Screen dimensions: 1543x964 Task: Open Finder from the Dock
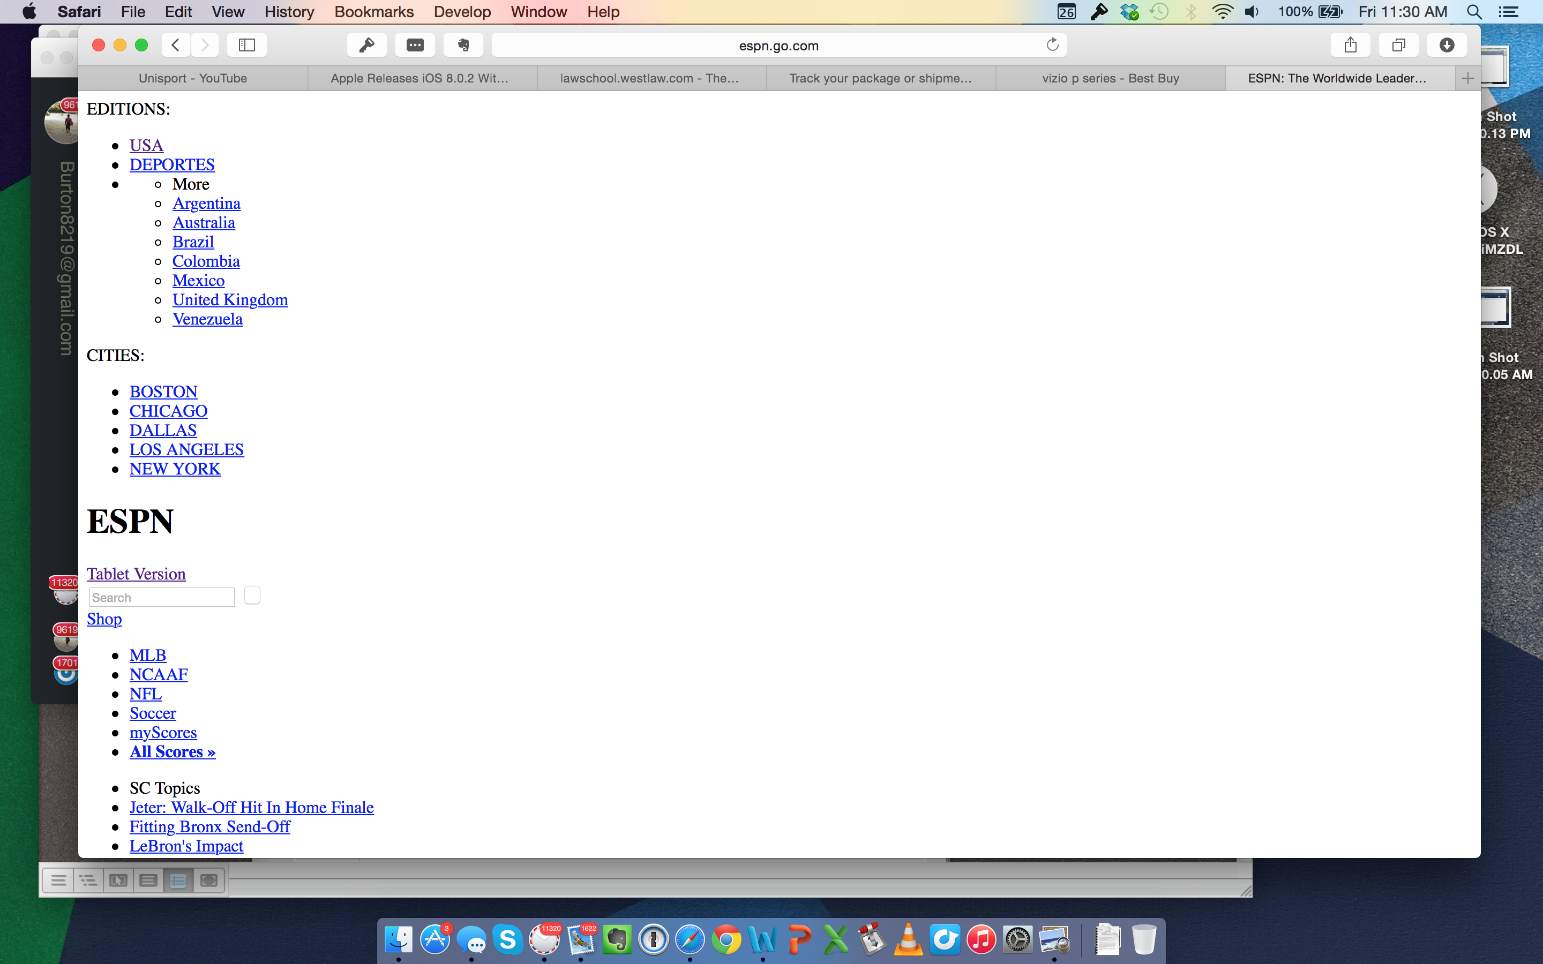399,940
